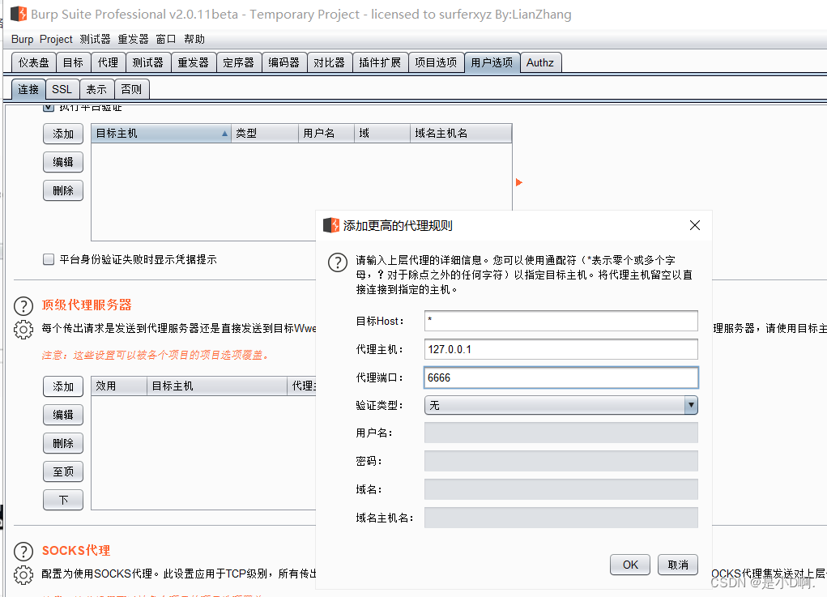Click the question mark icon in the dialog
827x597 pixels.
[x=338, y=262]
